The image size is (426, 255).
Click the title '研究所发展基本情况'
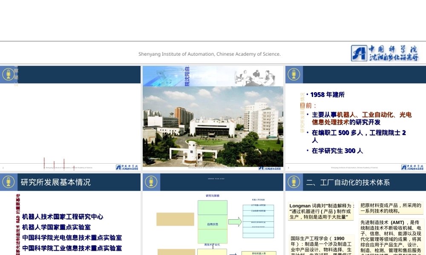pos(56,182)
